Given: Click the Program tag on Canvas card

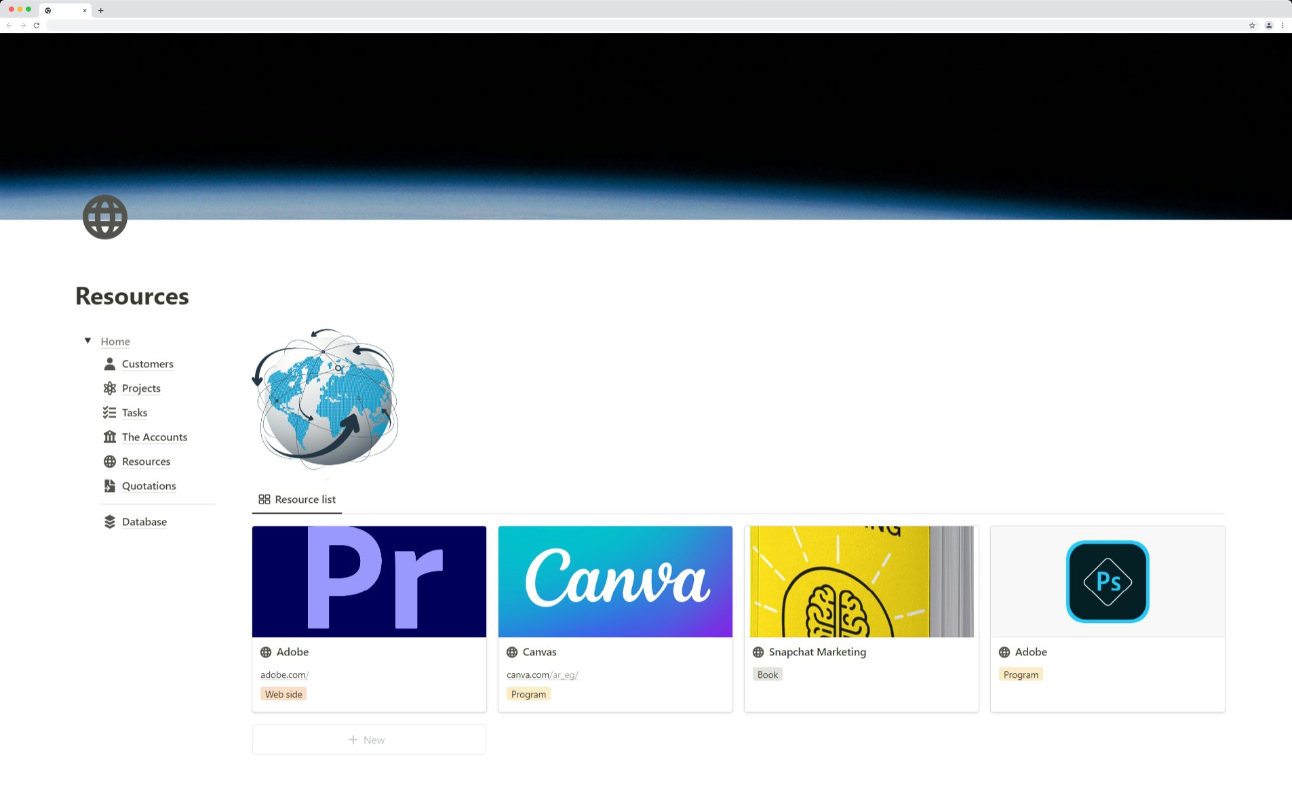Looking at the screenshot, I should pyautogui.click(x=528, y=694).
